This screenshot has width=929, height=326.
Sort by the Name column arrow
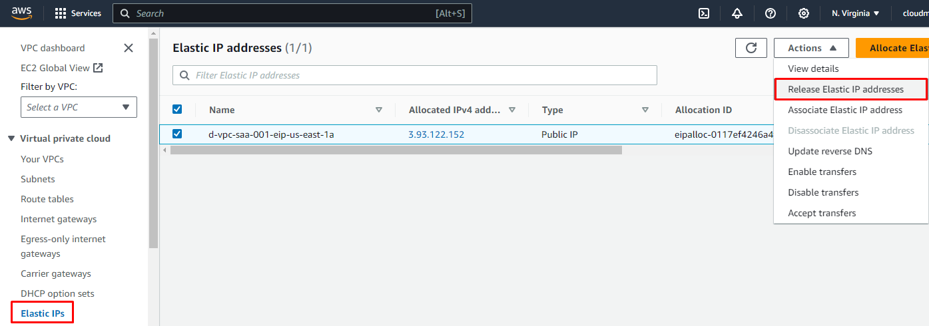click(379, 110)
